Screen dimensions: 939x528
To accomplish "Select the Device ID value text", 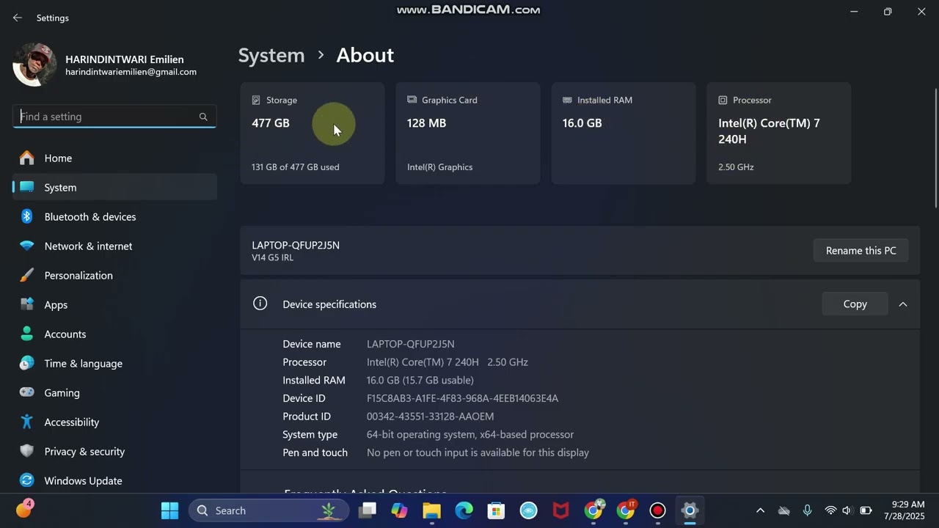I will pyautogui.click(x=462, y=398).
